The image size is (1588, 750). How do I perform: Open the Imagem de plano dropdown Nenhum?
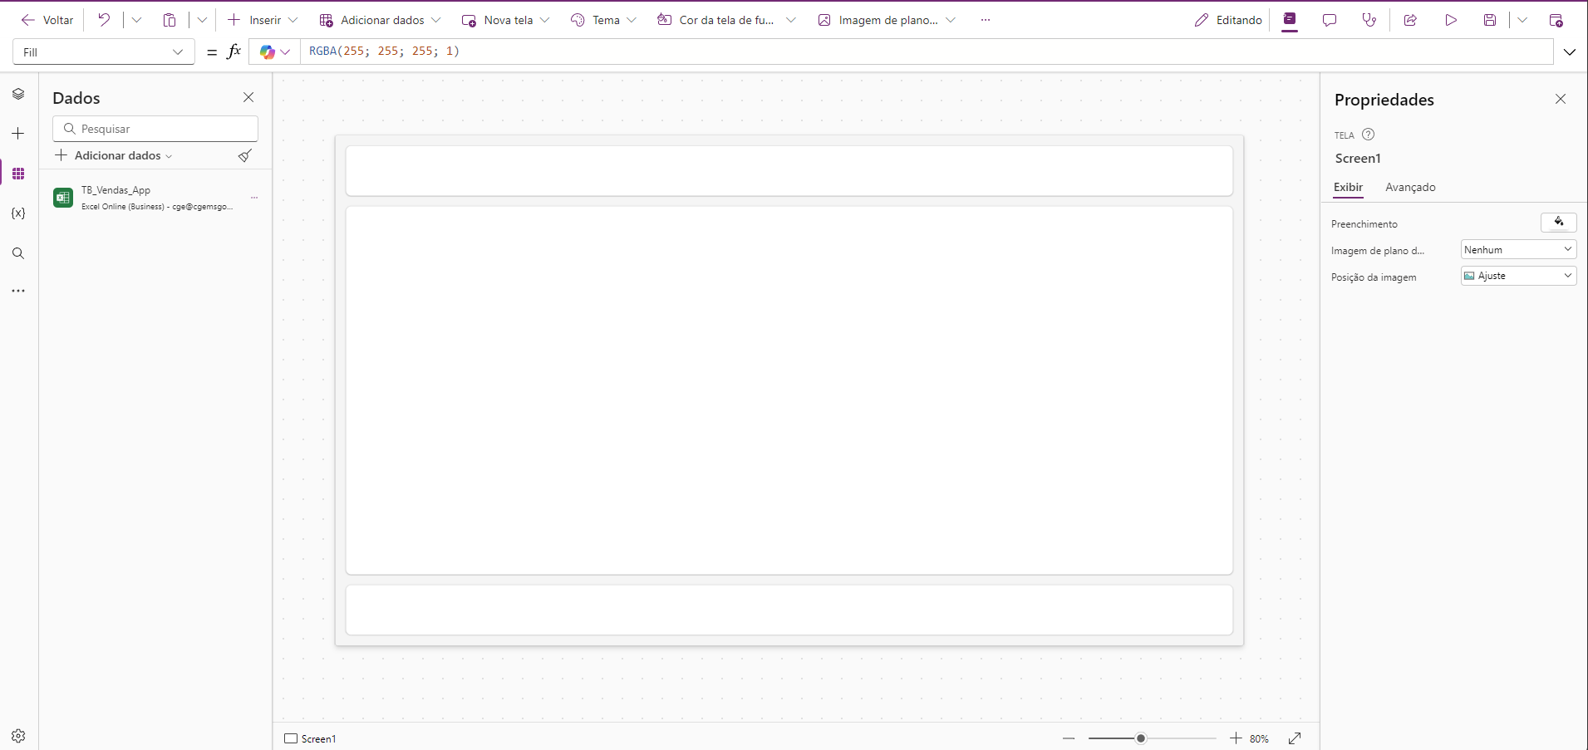point(1518,250)
